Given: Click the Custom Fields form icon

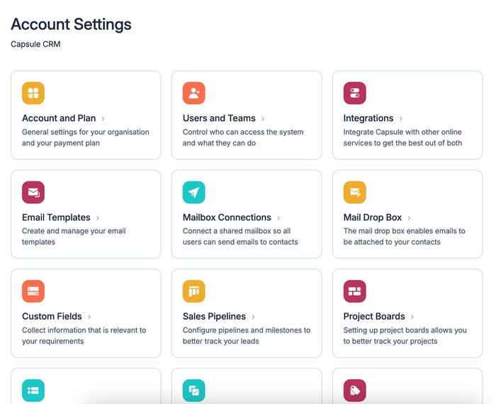Looking at the screenshot, I should 33,291.
